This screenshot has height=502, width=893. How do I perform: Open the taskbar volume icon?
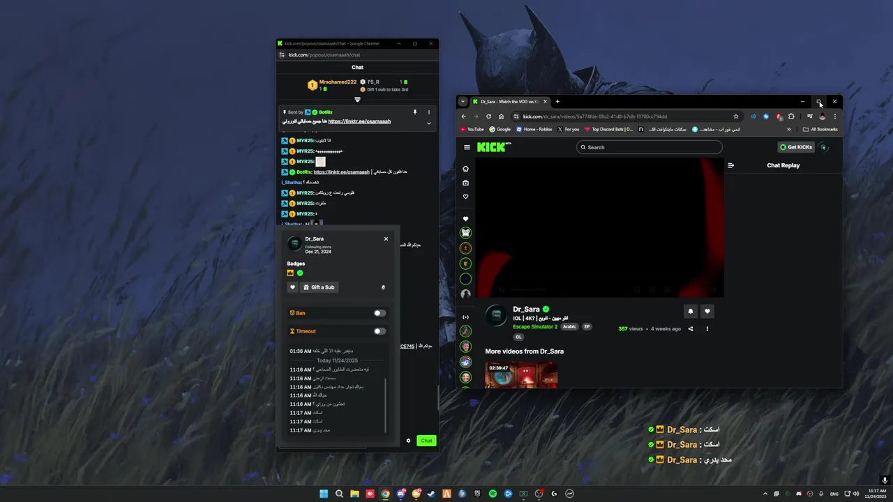click(856, 494)
